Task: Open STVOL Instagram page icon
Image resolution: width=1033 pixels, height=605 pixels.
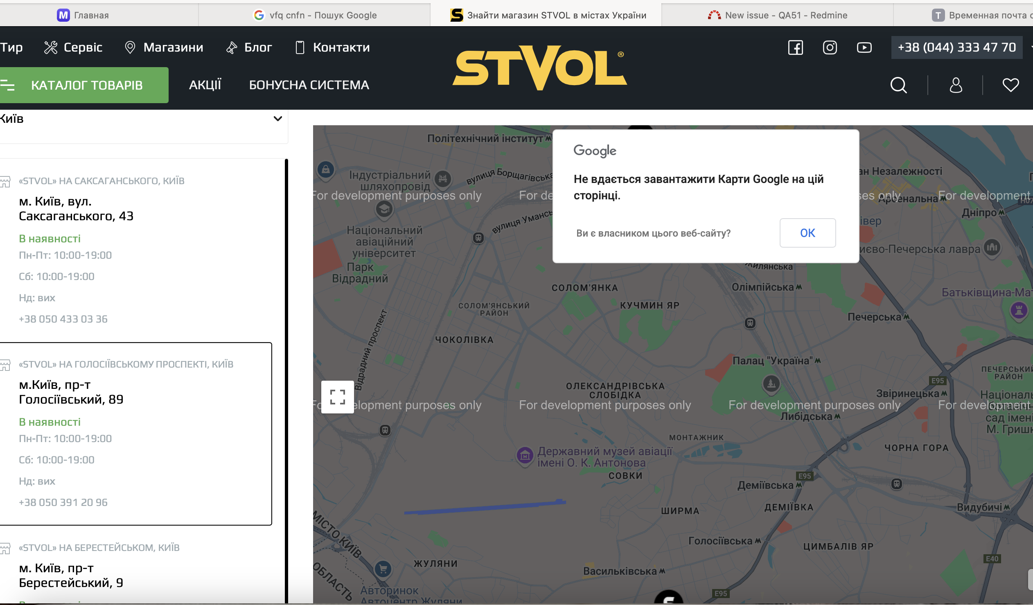Action: pyautogui.click(x=830, y=47)
